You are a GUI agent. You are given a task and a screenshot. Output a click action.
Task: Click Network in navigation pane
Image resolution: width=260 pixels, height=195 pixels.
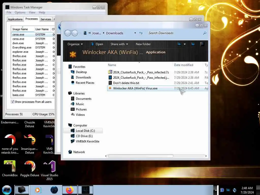point(79,152)
